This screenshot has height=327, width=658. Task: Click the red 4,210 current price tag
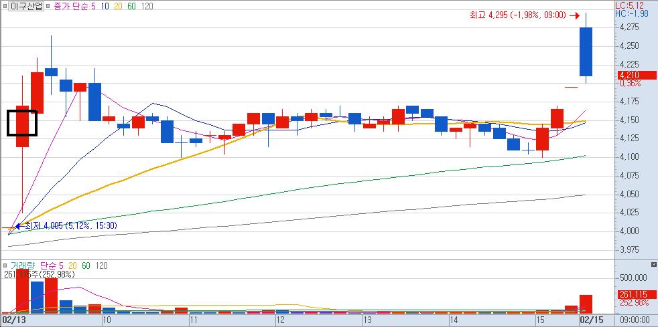(x=637, y=76)
